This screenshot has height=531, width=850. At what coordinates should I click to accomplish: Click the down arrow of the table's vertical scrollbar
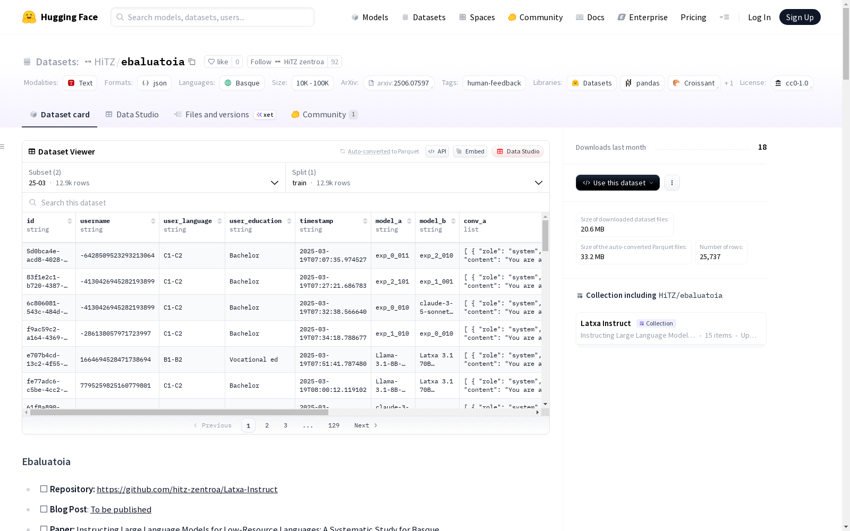tap(545, 405)
